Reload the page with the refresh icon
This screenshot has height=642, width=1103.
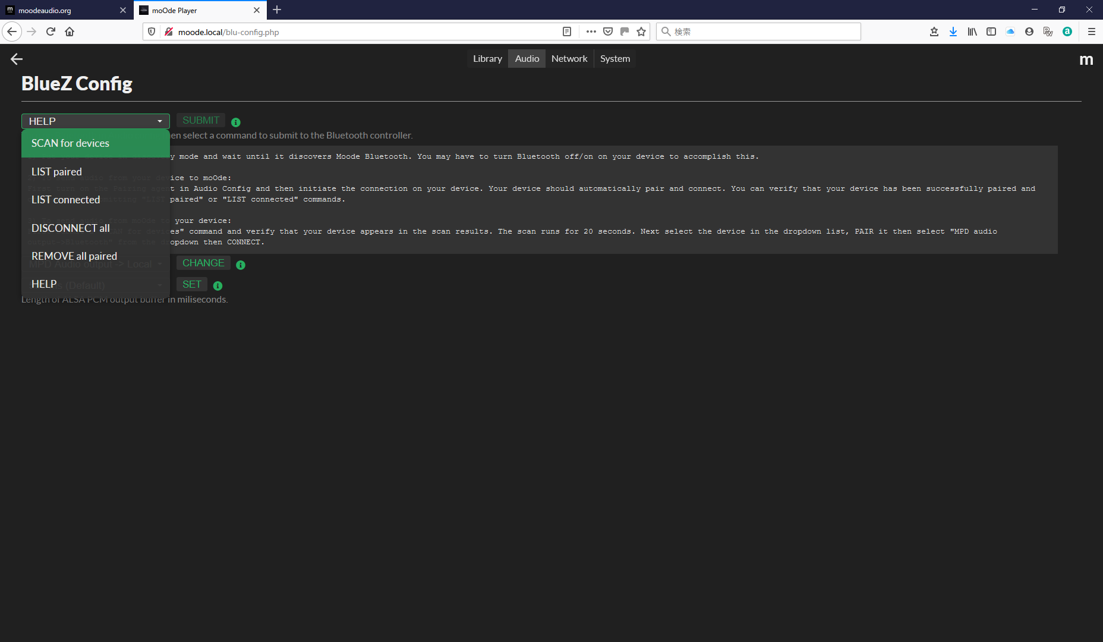pos(51,32)
